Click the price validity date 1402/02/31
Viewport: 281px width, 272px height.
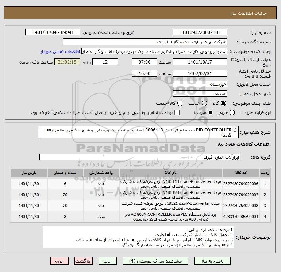[x=200, y=73]
